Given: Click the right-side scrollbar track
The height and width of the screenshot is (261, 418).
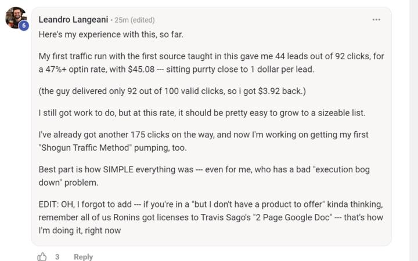Looking at the screenshot, I should pos(413,130).
